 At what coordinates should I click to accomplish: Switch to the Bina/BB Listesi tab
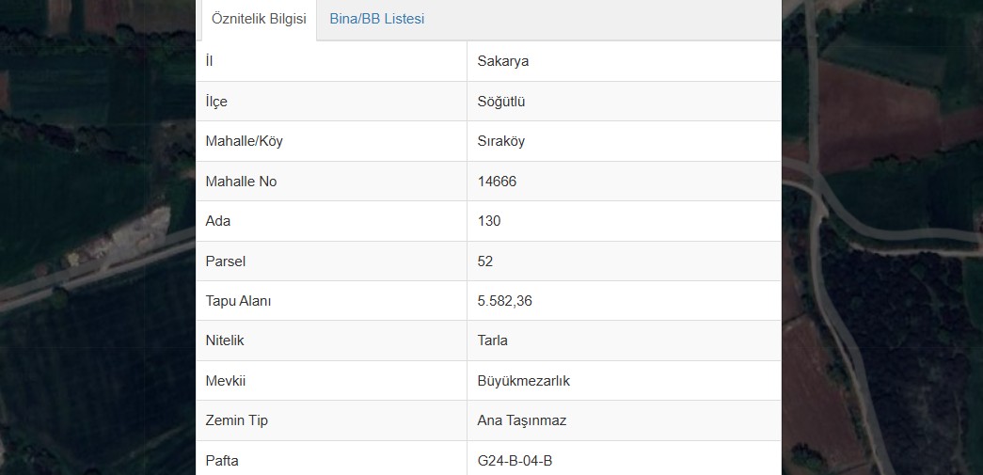(x=377, y=19)
